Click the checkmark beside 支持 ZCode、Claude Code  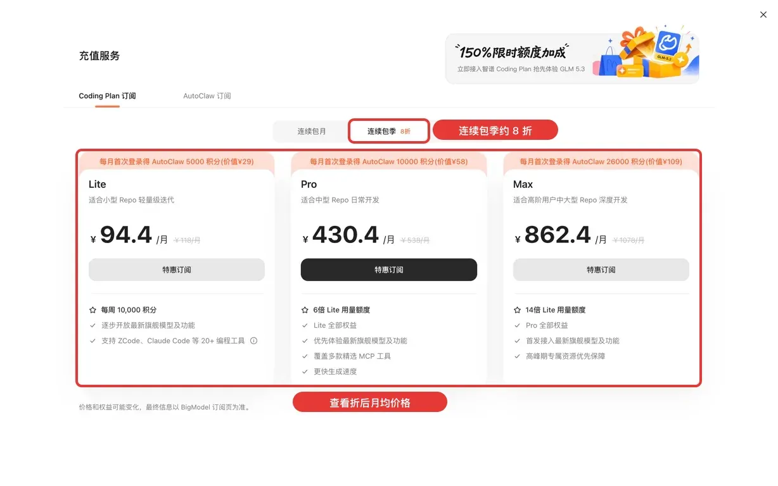point(92,340)
